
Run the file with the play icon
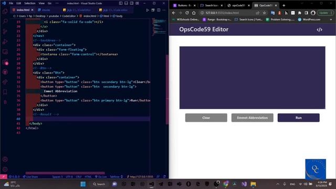[x=148, y=10]
